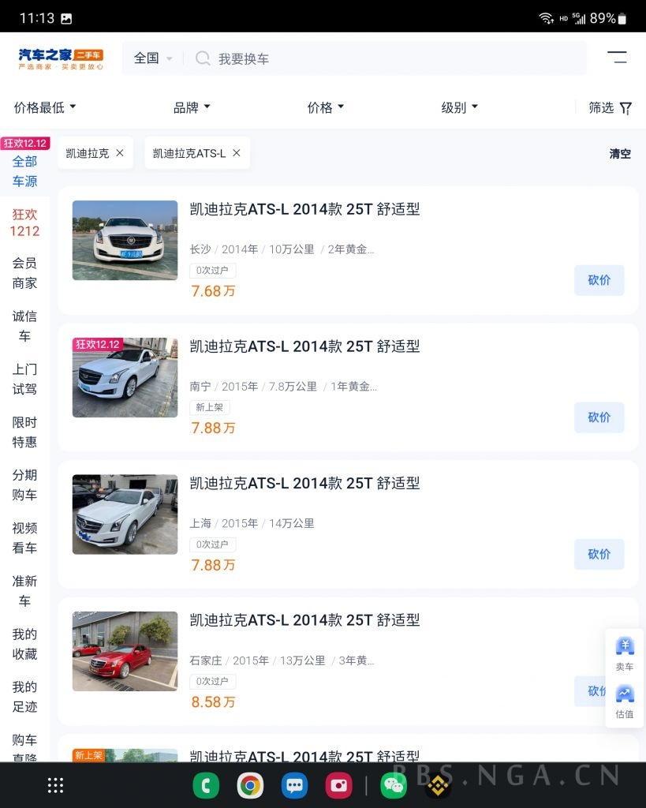
Task: Open the hamburger menu at top right
Action: point(618,57)
